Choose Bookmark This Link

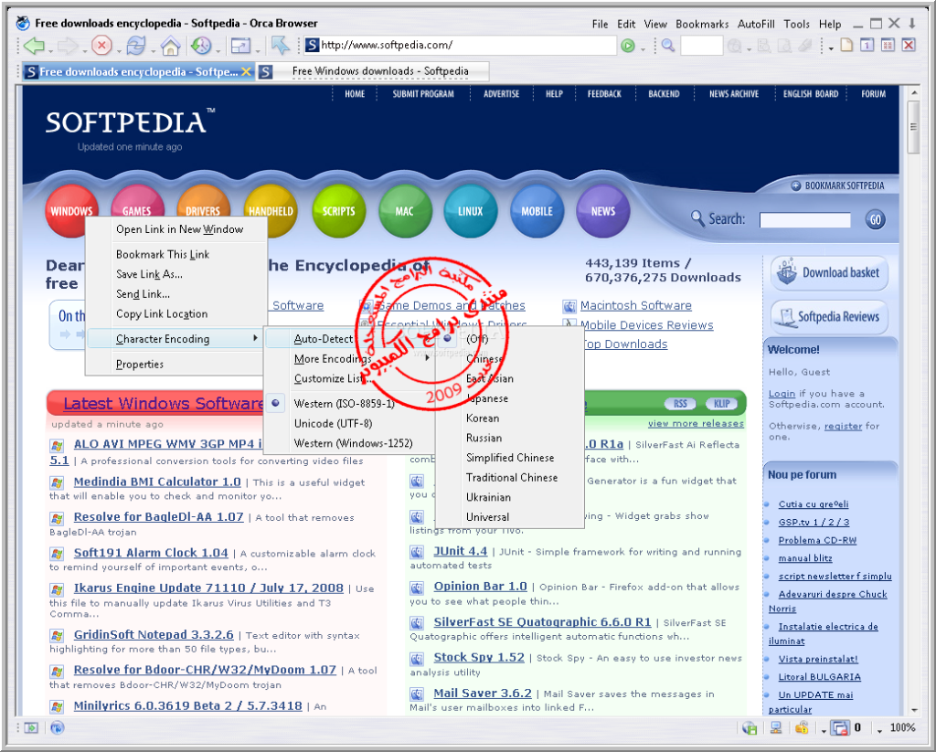(x=175, y=254)
